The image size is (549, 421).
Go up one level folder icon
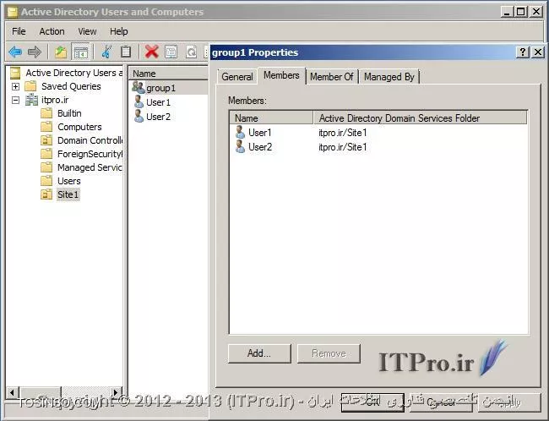61,52
